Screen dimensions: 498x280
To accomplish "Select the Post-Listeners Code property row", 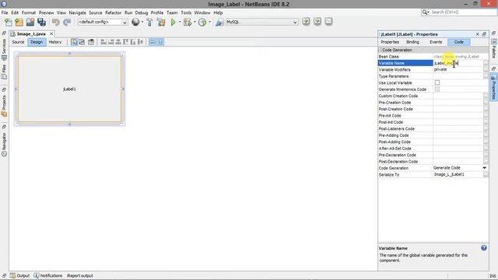I will coord(433,128).
